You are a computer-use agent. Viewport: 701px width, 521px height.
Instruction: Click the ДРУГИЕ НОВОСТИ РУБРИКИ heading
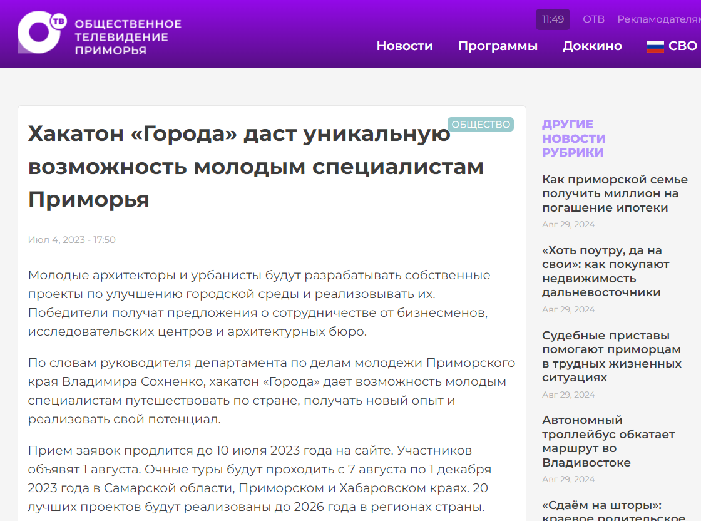573,138
